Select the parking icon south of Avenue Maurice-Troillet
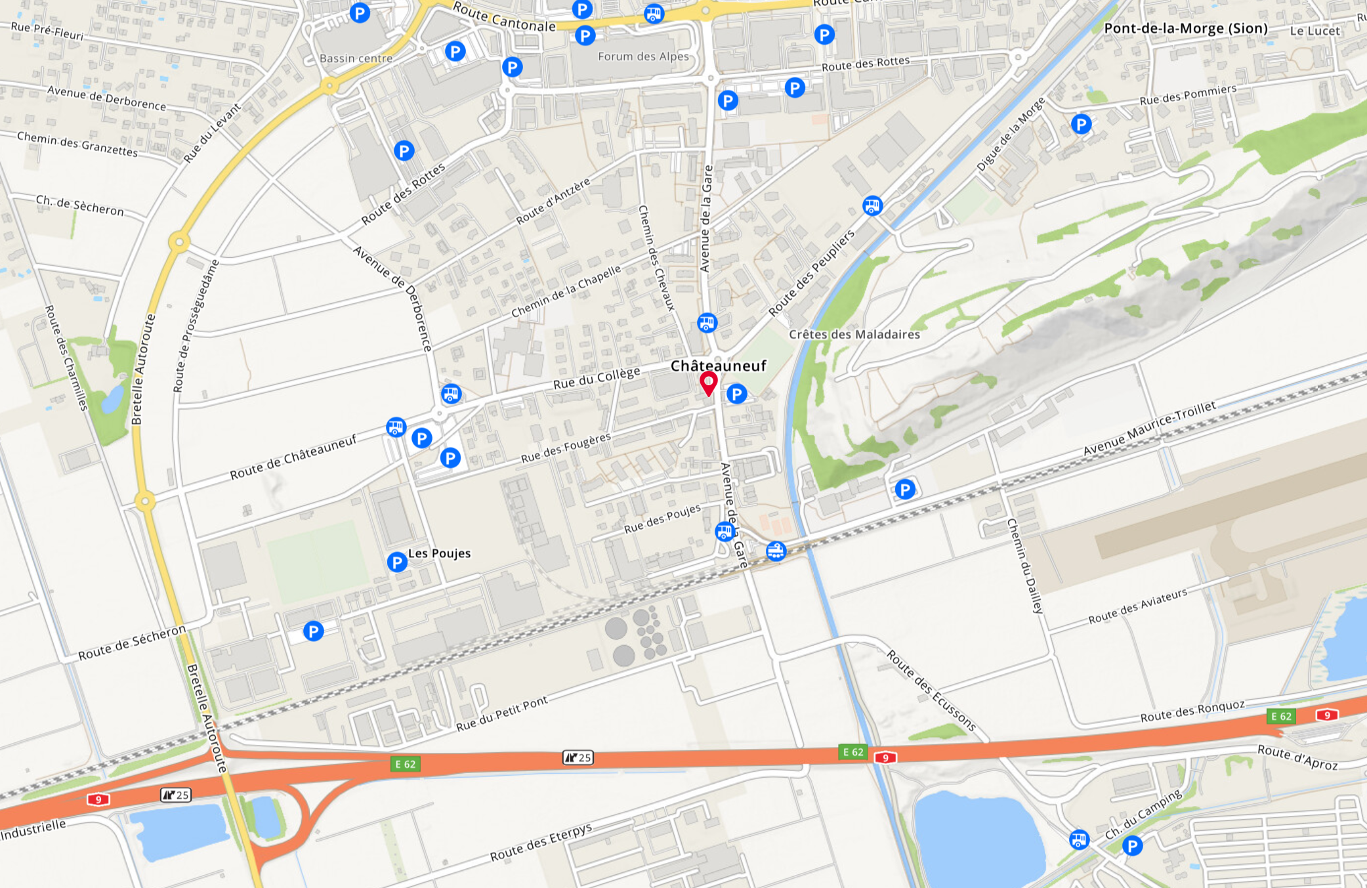Viewport: 1367px width, 888px height. [905, 489]
